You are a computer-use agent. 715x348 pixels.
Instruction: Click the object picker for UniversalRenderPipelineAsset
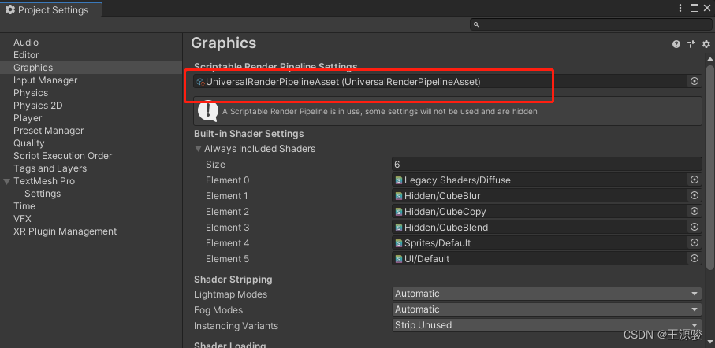[x=695, y=82]
